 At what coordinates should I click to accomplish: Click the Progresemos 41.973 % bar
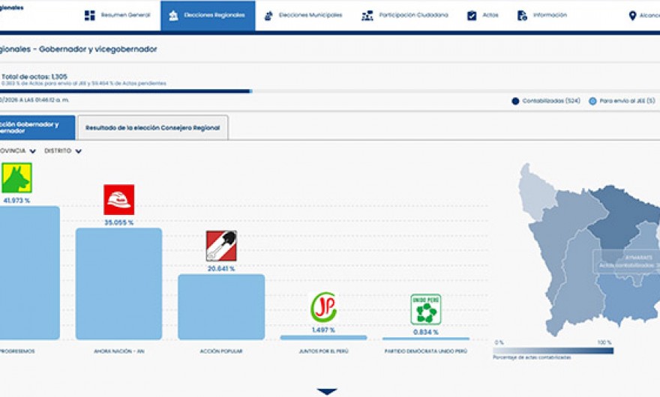[29, 273]
